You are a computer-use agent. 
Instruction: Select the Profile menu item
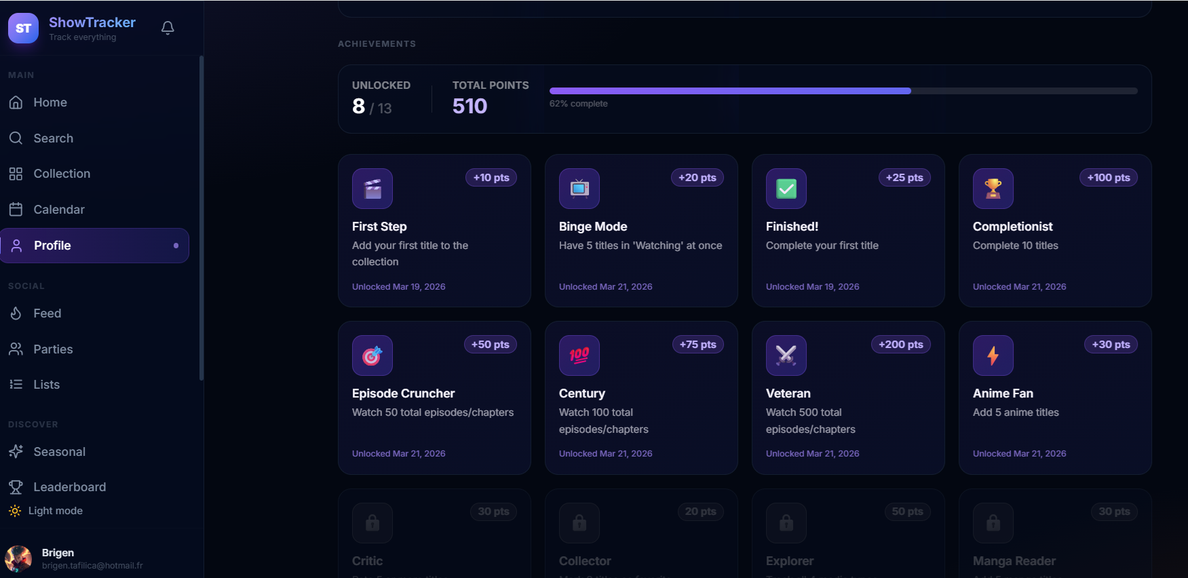[95, 246]
